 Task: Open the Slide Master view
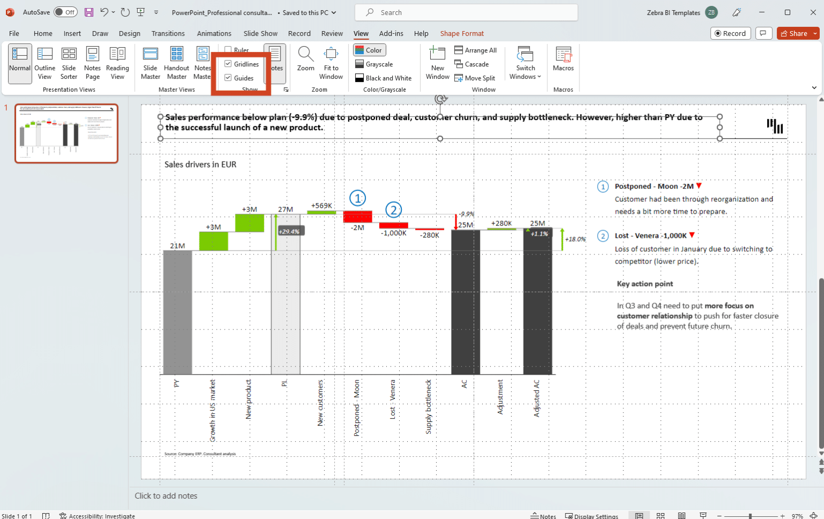tap(150, 62)
